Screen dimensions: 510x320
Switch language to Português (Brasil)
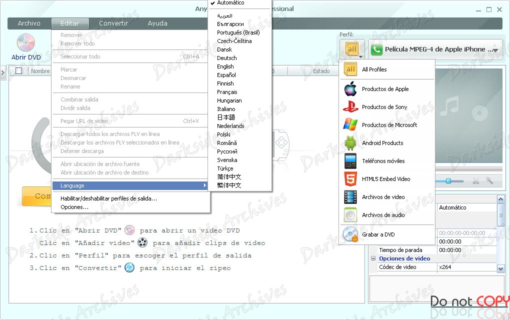[x=238, y=32]
